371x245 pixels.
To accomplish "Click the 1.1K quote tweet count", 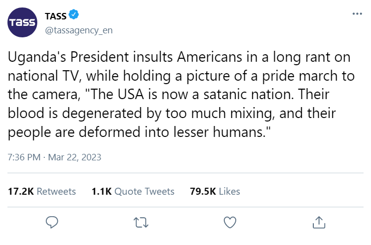I will (102, 191).
